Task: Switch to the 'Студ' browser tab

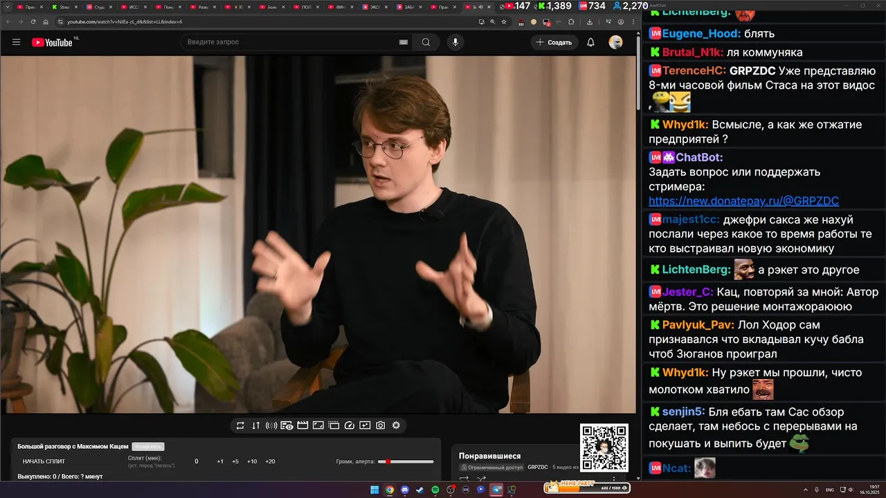Action: click(98, 7)
